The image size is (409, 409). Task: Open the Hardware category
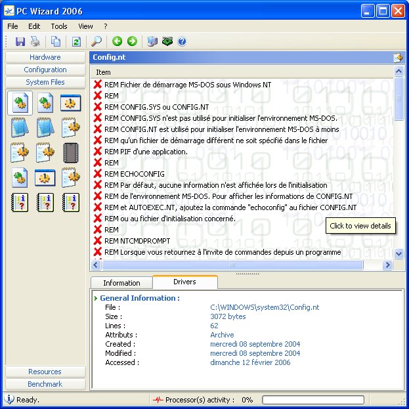[x=45, y=57]
